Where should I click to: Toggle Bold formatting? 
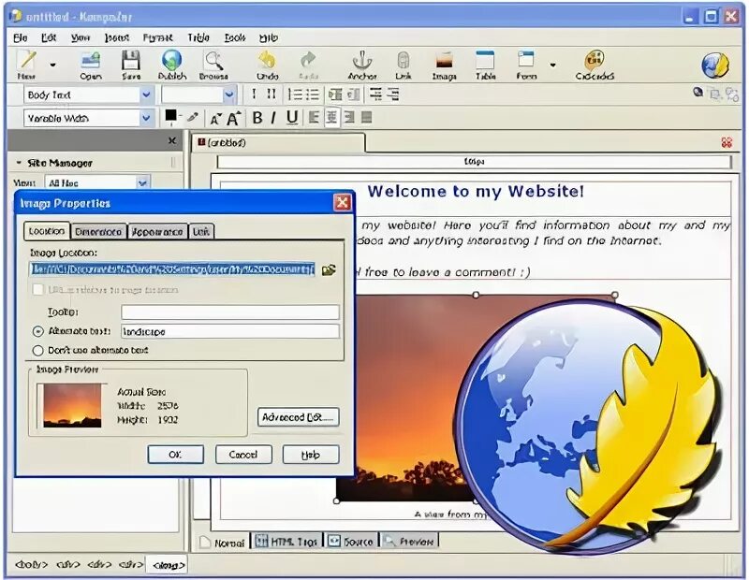(x=257, y=118)
